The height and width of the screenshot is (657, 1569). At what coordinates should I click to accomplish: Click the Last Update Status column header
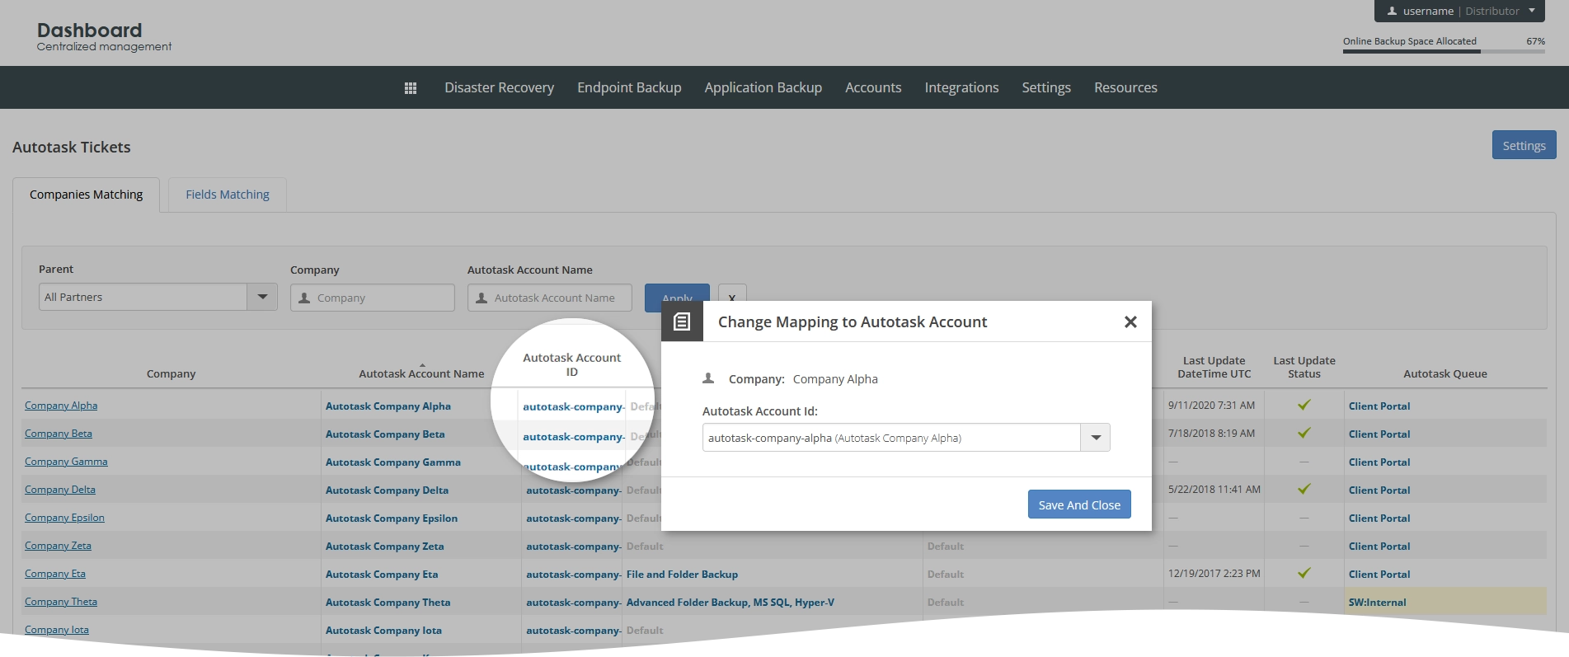pyautogui.click(x=1304, y=367)
